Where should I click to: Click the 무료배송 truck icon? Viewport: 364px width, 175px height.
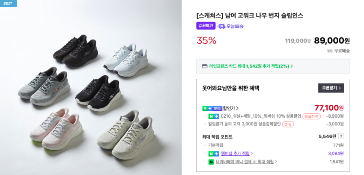[x=330, y=50]
